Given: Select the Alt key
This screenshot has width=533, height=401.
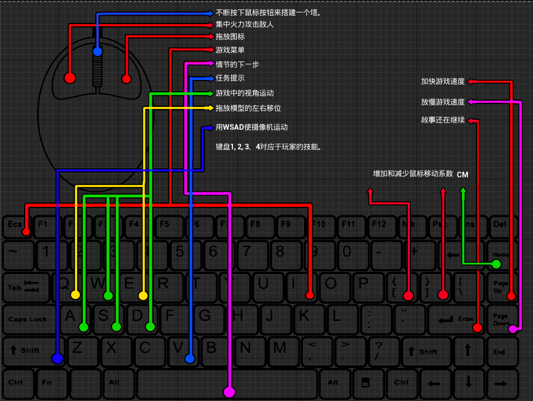Looking at the screenshot, I should (118, 383).
